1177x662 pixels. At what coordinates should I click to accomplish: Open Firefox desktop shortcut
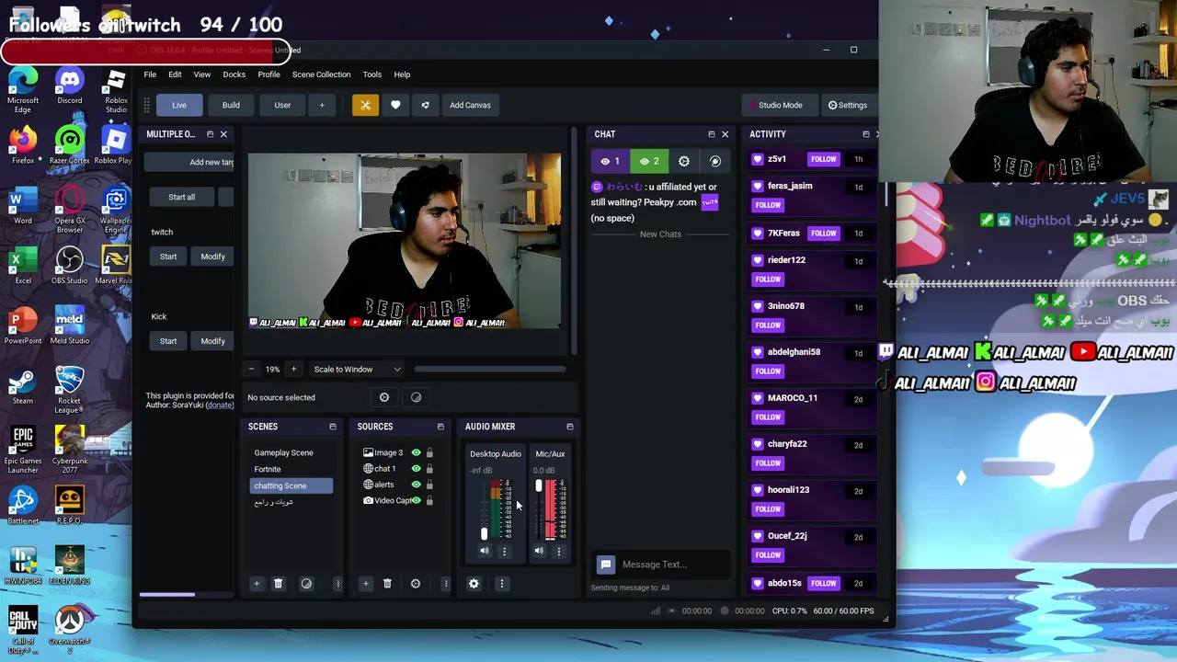tap(23, 145)
